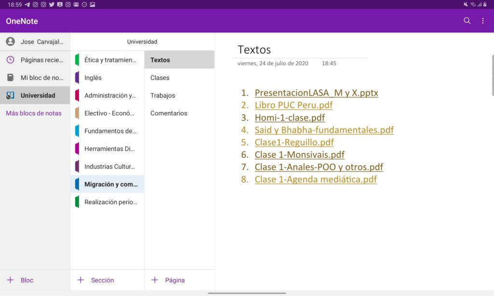Tap the Universidad header above sections
The width and height of the screenshot is (494, 296).
point(142,41)
